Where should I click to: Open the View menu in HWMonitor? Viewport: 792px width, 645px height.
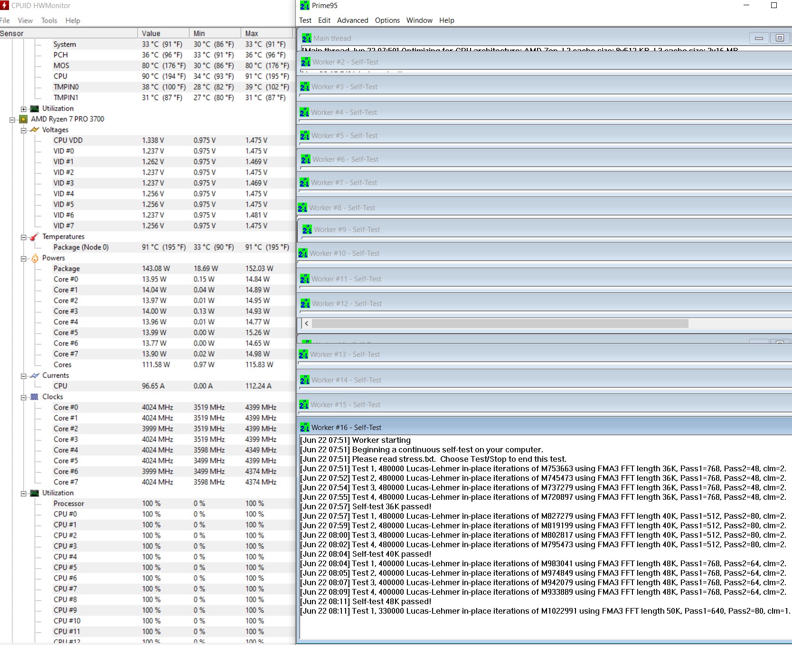[25, 20]
